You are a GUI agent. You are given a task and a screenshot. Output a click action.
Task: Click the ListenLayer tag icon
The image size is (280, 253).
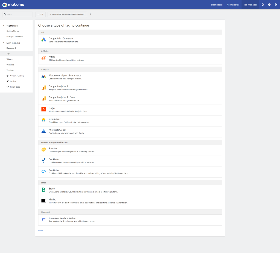(43, 120)
